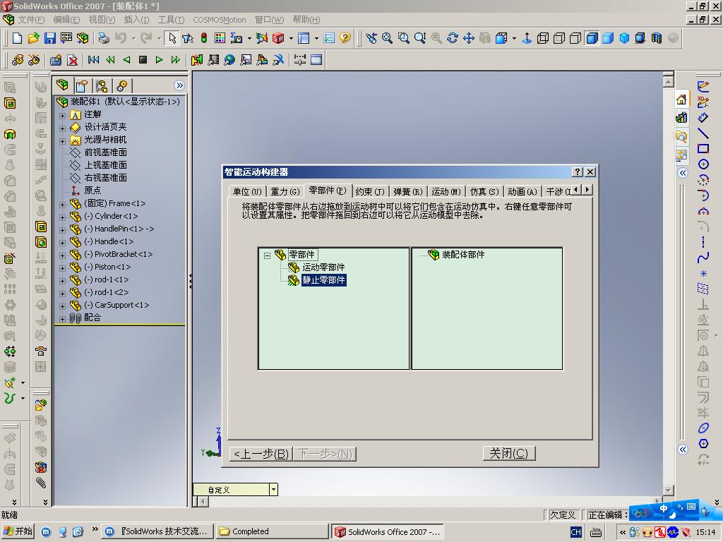Toggle Shadows in Shaded Mode icon

pyautogui.click(x=640, y=38)
